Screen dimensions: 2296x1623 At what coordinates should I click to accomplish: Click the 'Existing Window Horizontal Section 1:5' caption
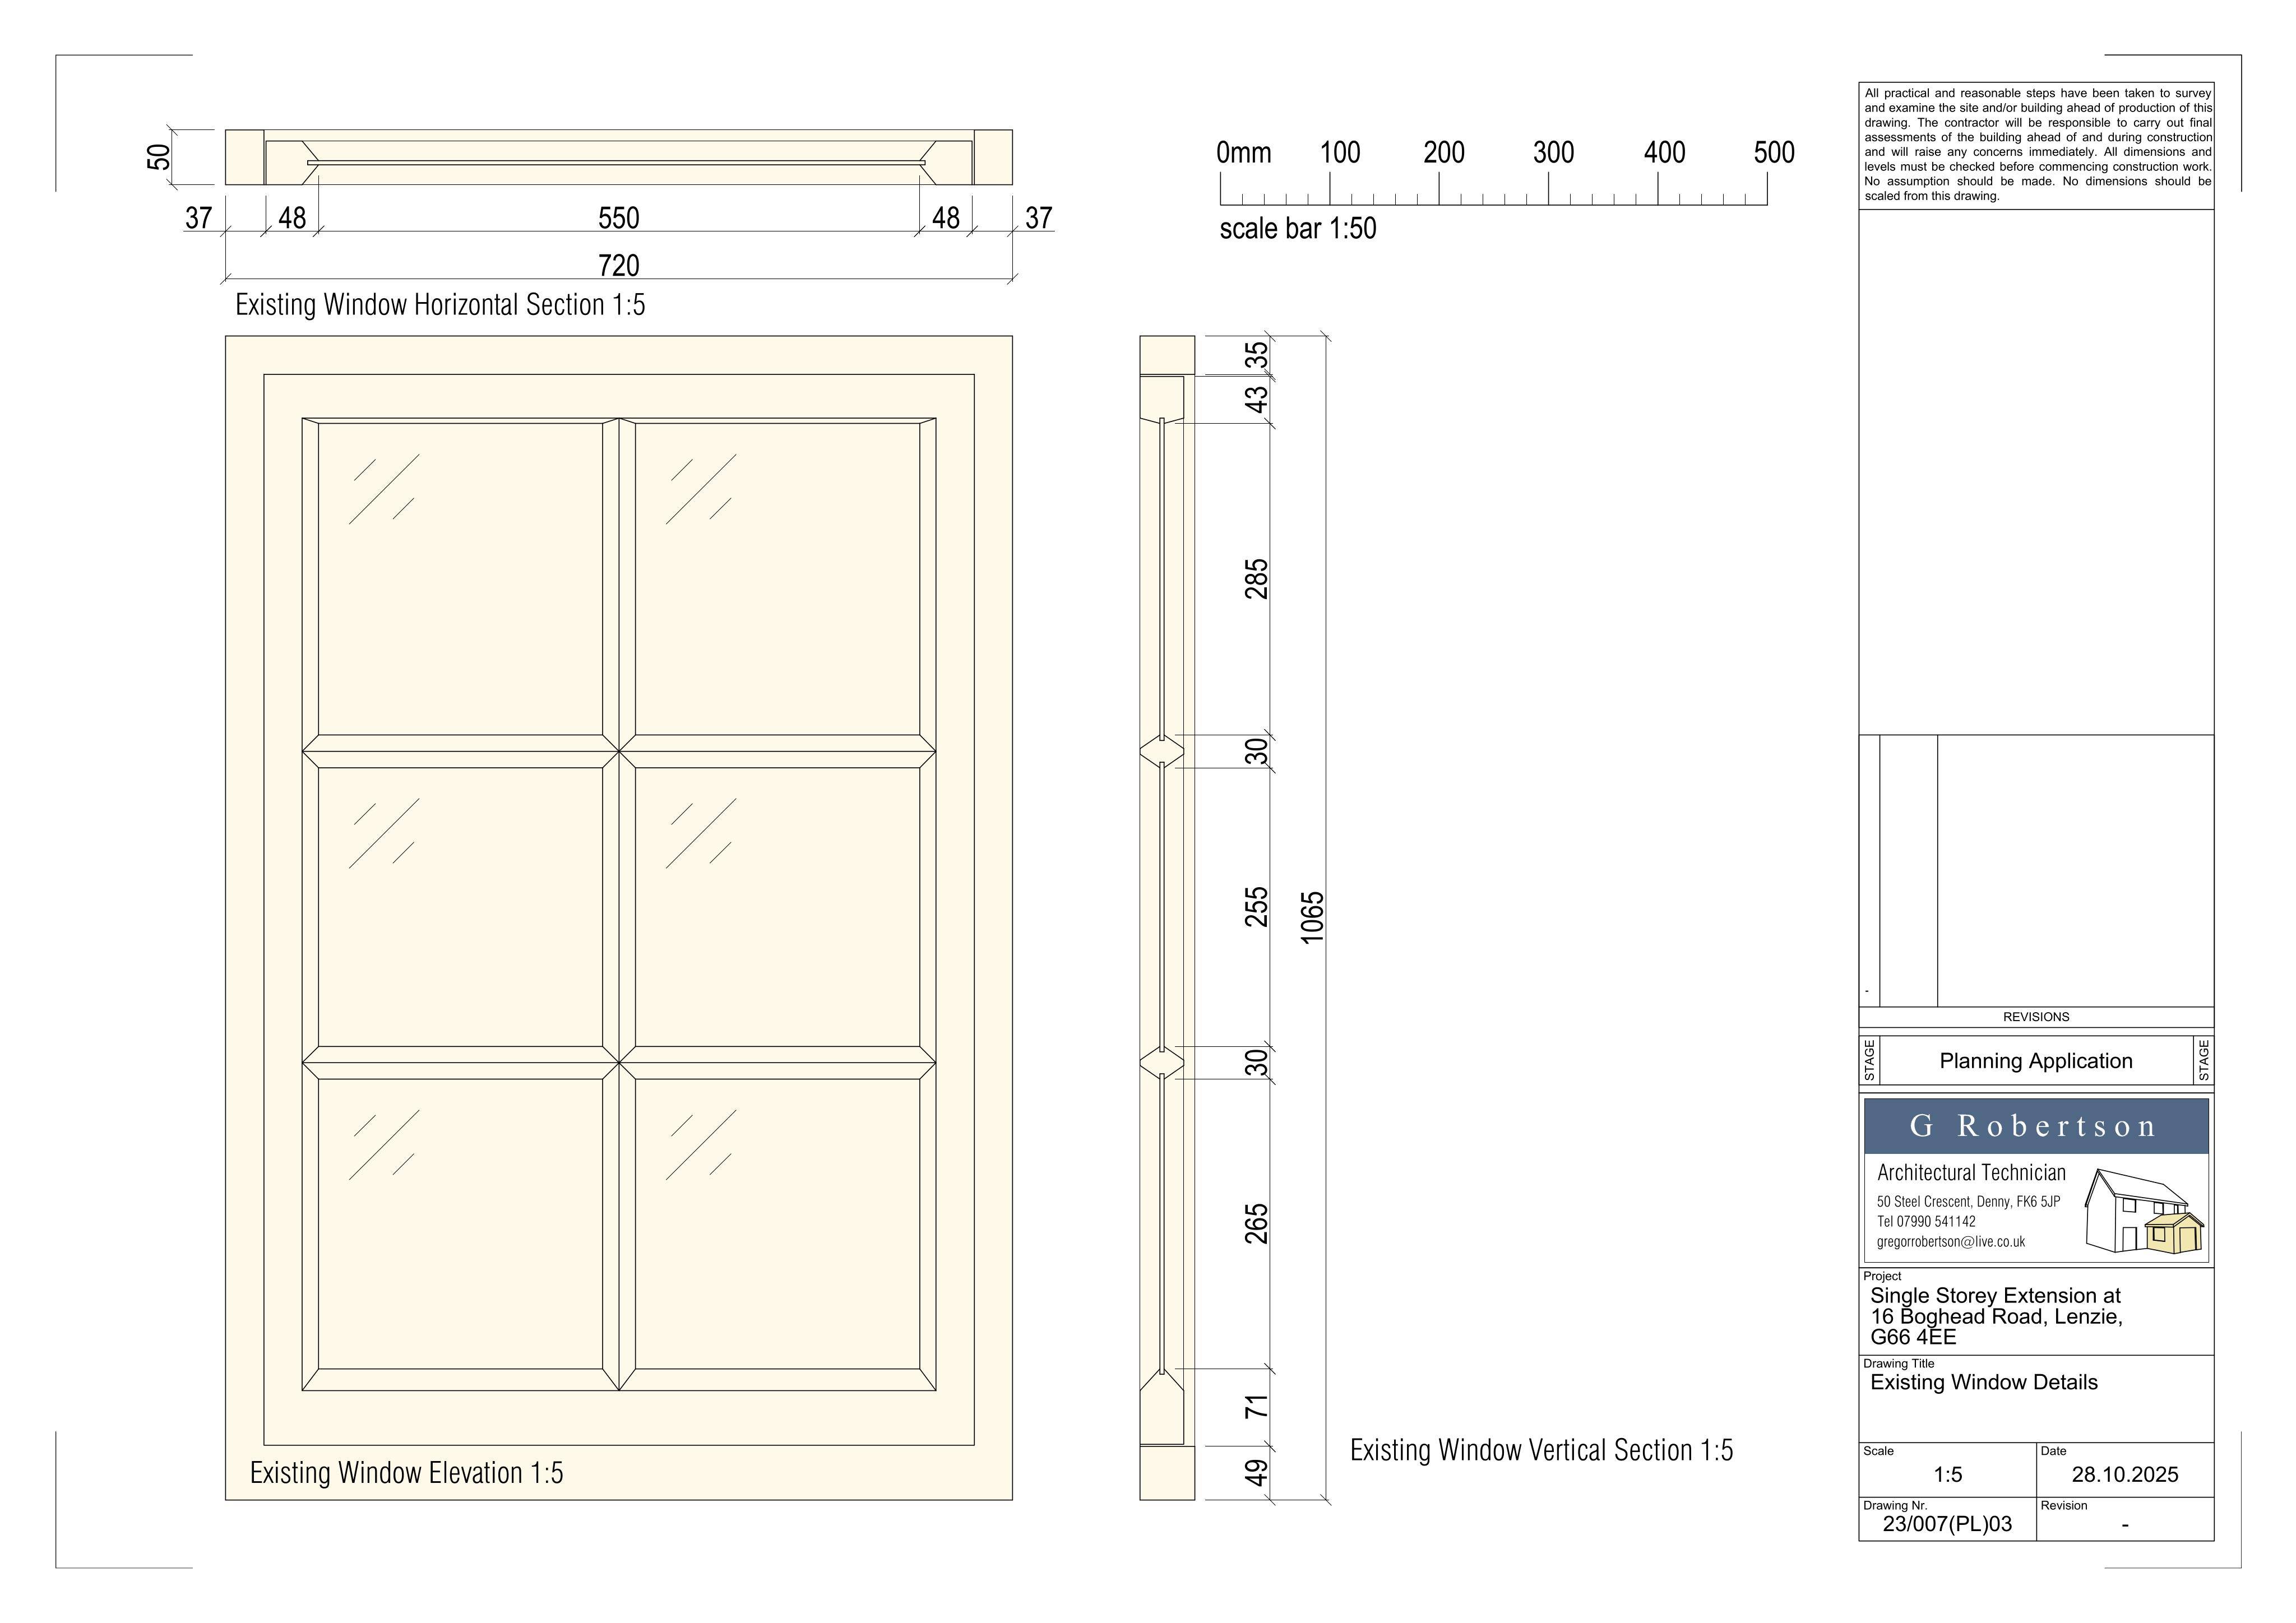click(x=440, y=304)
